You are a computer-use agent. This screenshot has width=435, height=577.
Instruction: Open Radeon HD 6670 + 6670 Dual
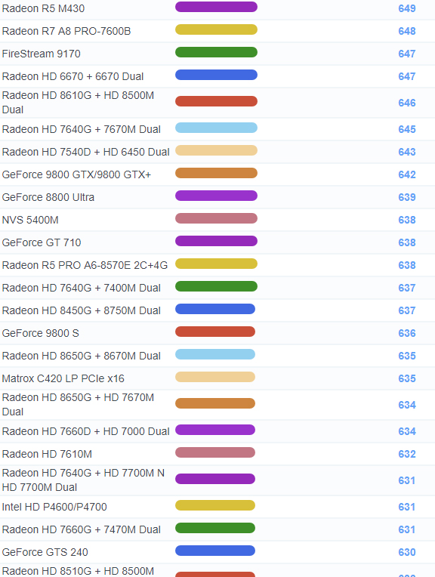point(72,76)
